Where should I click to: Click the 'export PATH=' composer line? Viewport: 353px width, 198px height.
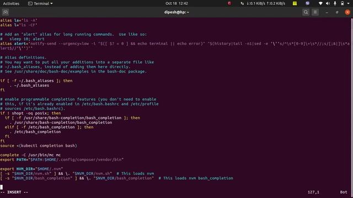pyautogui.click(x=62, y=159)
